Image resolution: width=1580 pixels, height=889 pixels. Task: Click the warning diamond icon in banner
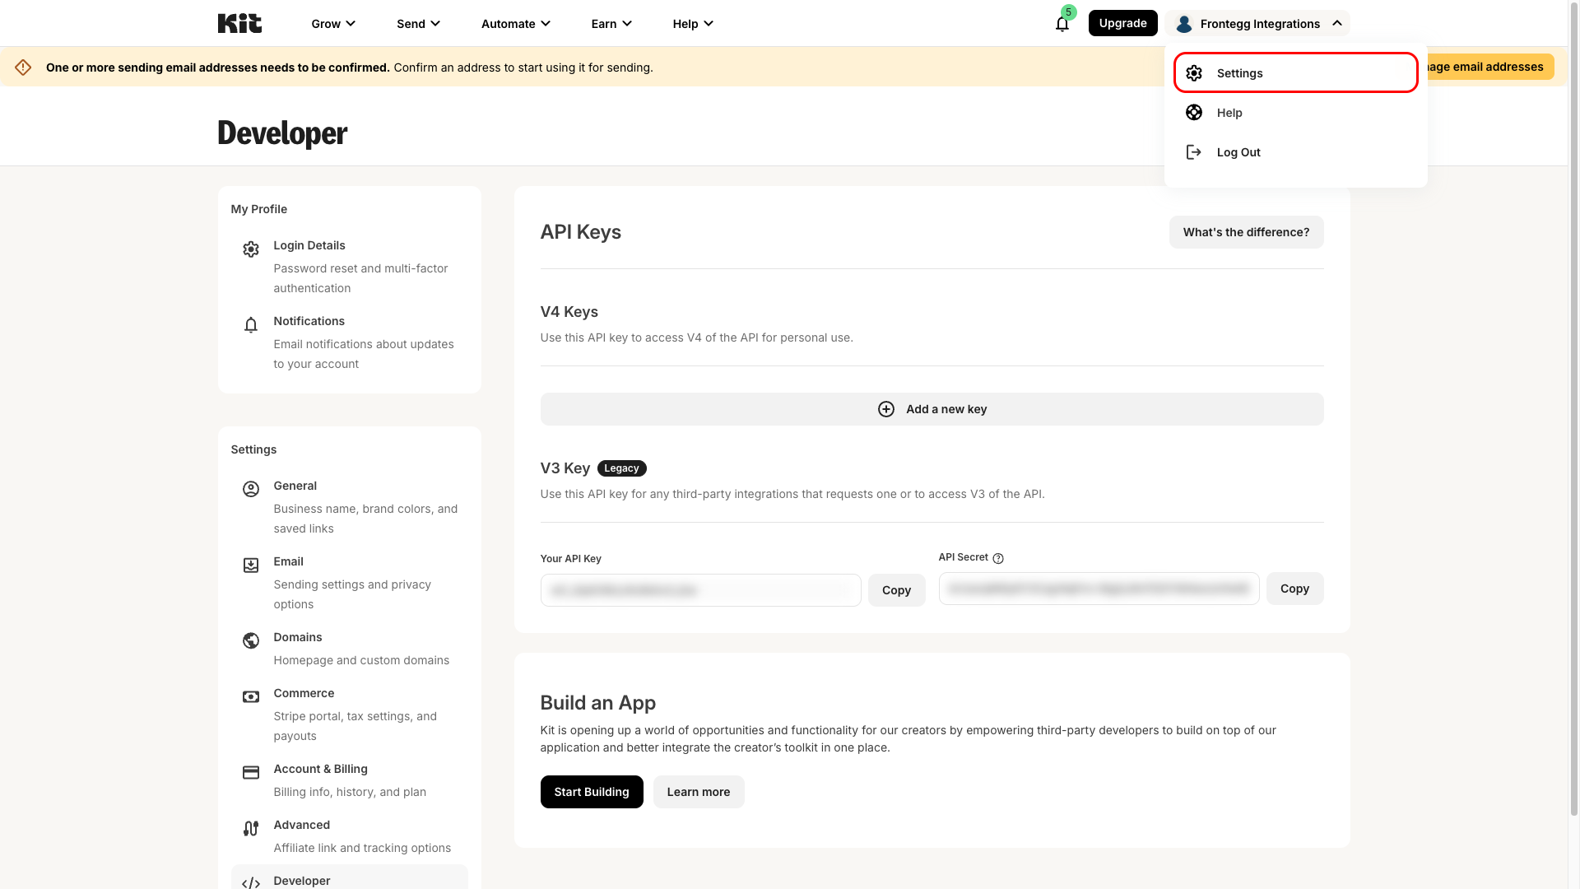click(23, 67)
